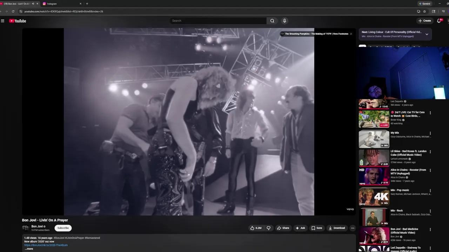
Task: Click install/cast screen icon in address bar
Action: click(x=418, y=11)
